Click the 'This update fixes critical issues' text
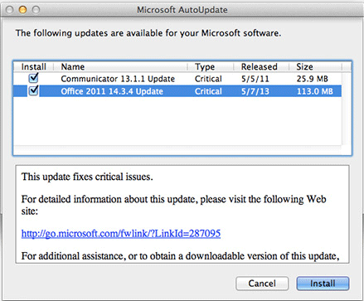Screen dimensions: 364x301 click(x=87, y=177)
